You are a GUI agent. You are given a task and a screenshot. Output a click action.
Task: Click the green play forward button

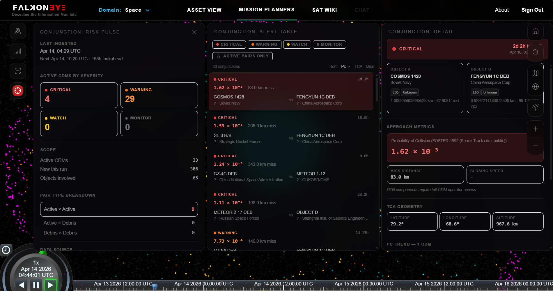tap(50, 285)
